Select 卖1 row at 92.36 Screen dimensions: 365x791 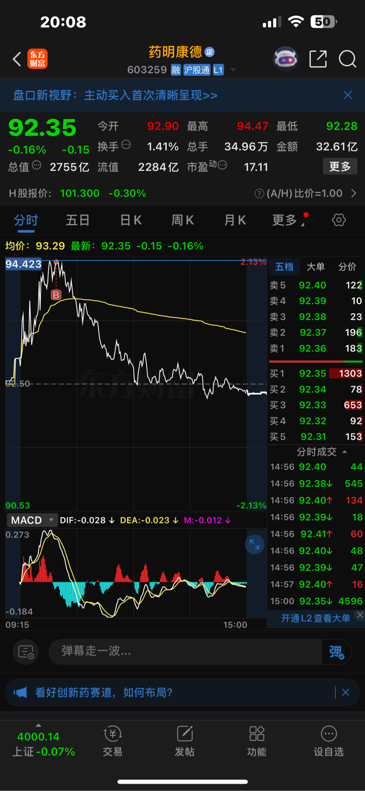[x=316, y=348]
